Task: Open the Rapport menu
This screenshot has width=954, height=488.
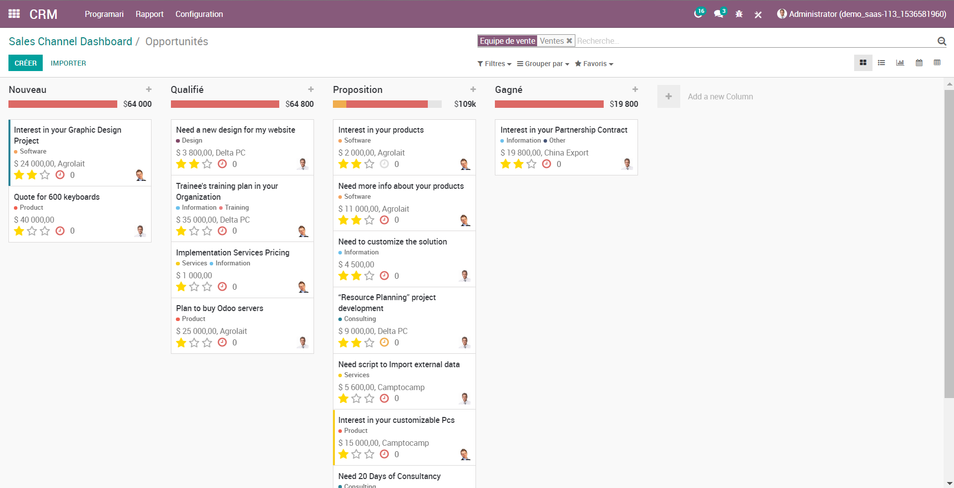Action: pos(150,14)
